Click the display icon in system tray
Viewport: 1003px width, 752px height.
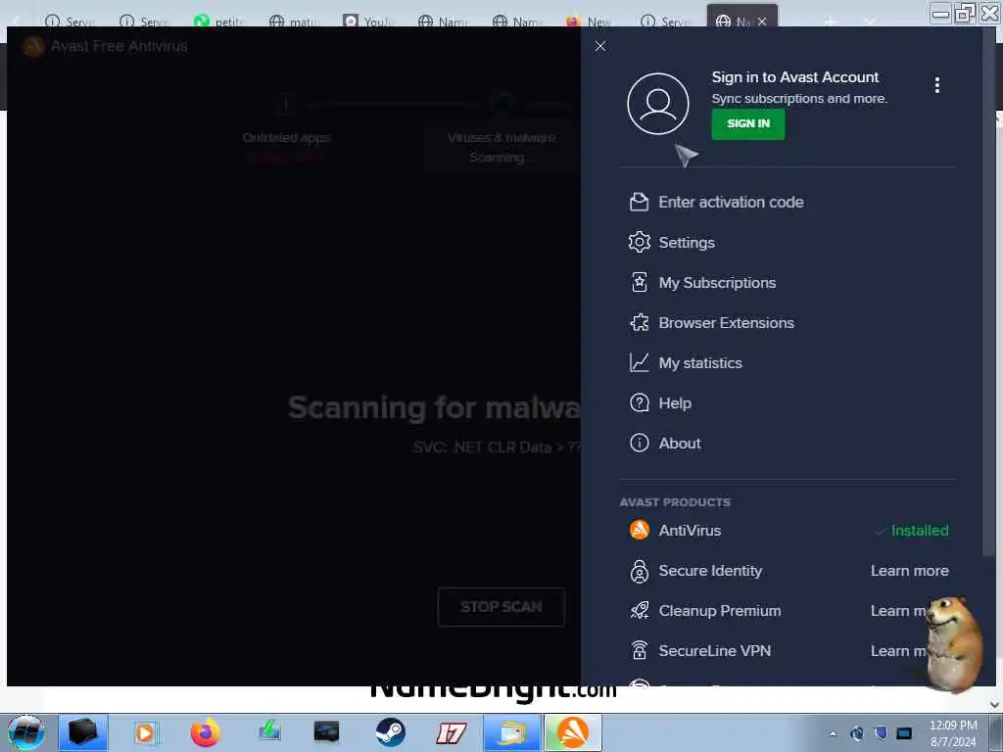click(904, 732)
